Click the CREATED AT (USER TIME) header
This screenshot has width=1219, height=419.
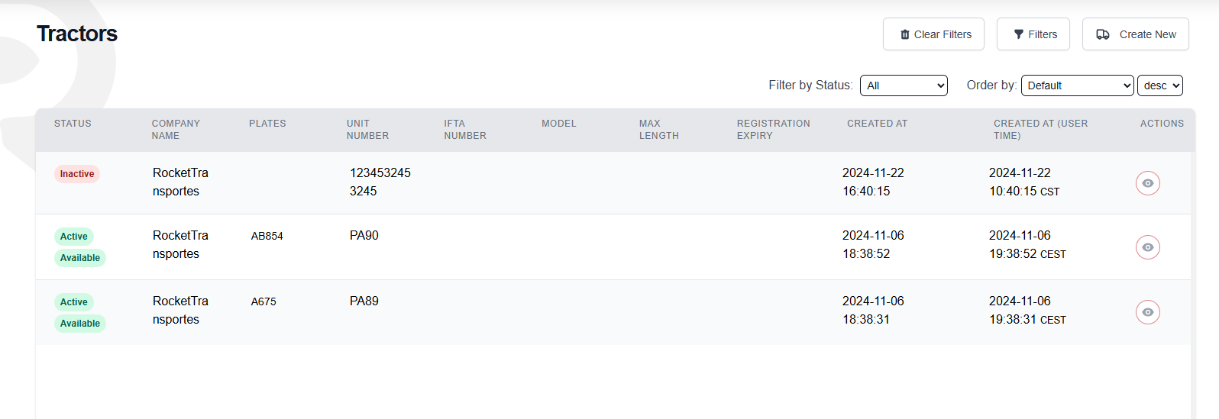1040,130
